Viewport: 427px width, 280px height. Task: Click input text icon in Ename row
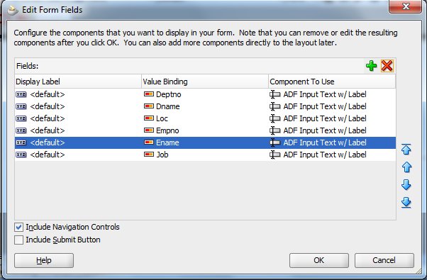pos(274,142)
